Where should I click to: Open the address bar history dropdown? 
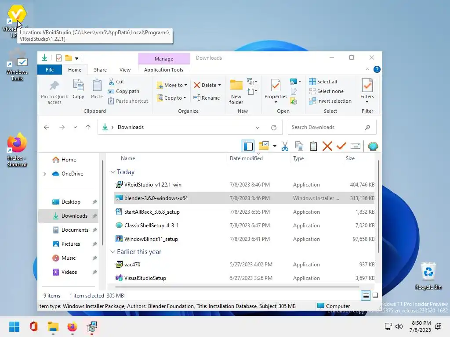pyautogui.click(x=258, y=128)
